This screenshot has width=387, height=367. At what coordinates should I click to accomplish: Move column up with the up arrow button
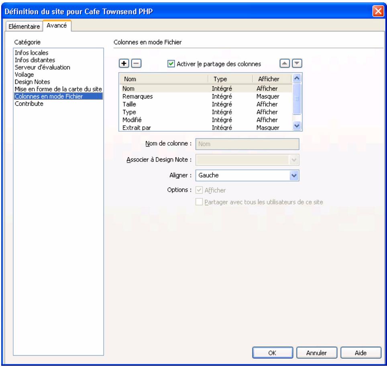point(285,64)
